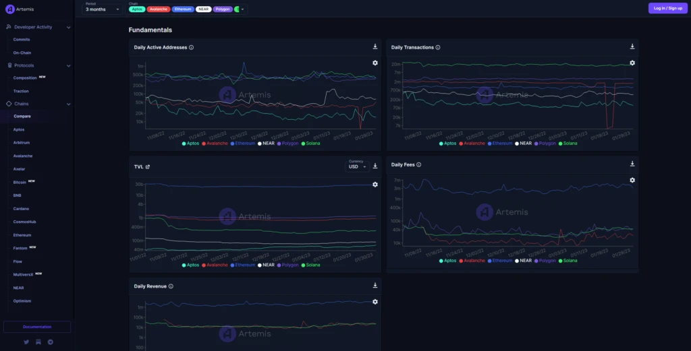Click the Chains diamond icon
The width and height of the screenshot is (691, 351).
[9, 104]
